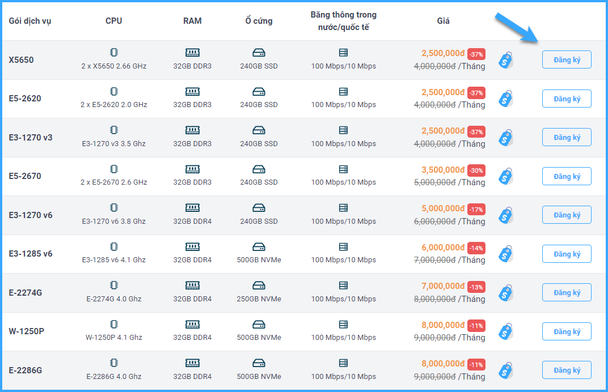Register for the E5-2620 plan
This screenshot has width=608, height=392.
tap(567, 99)
